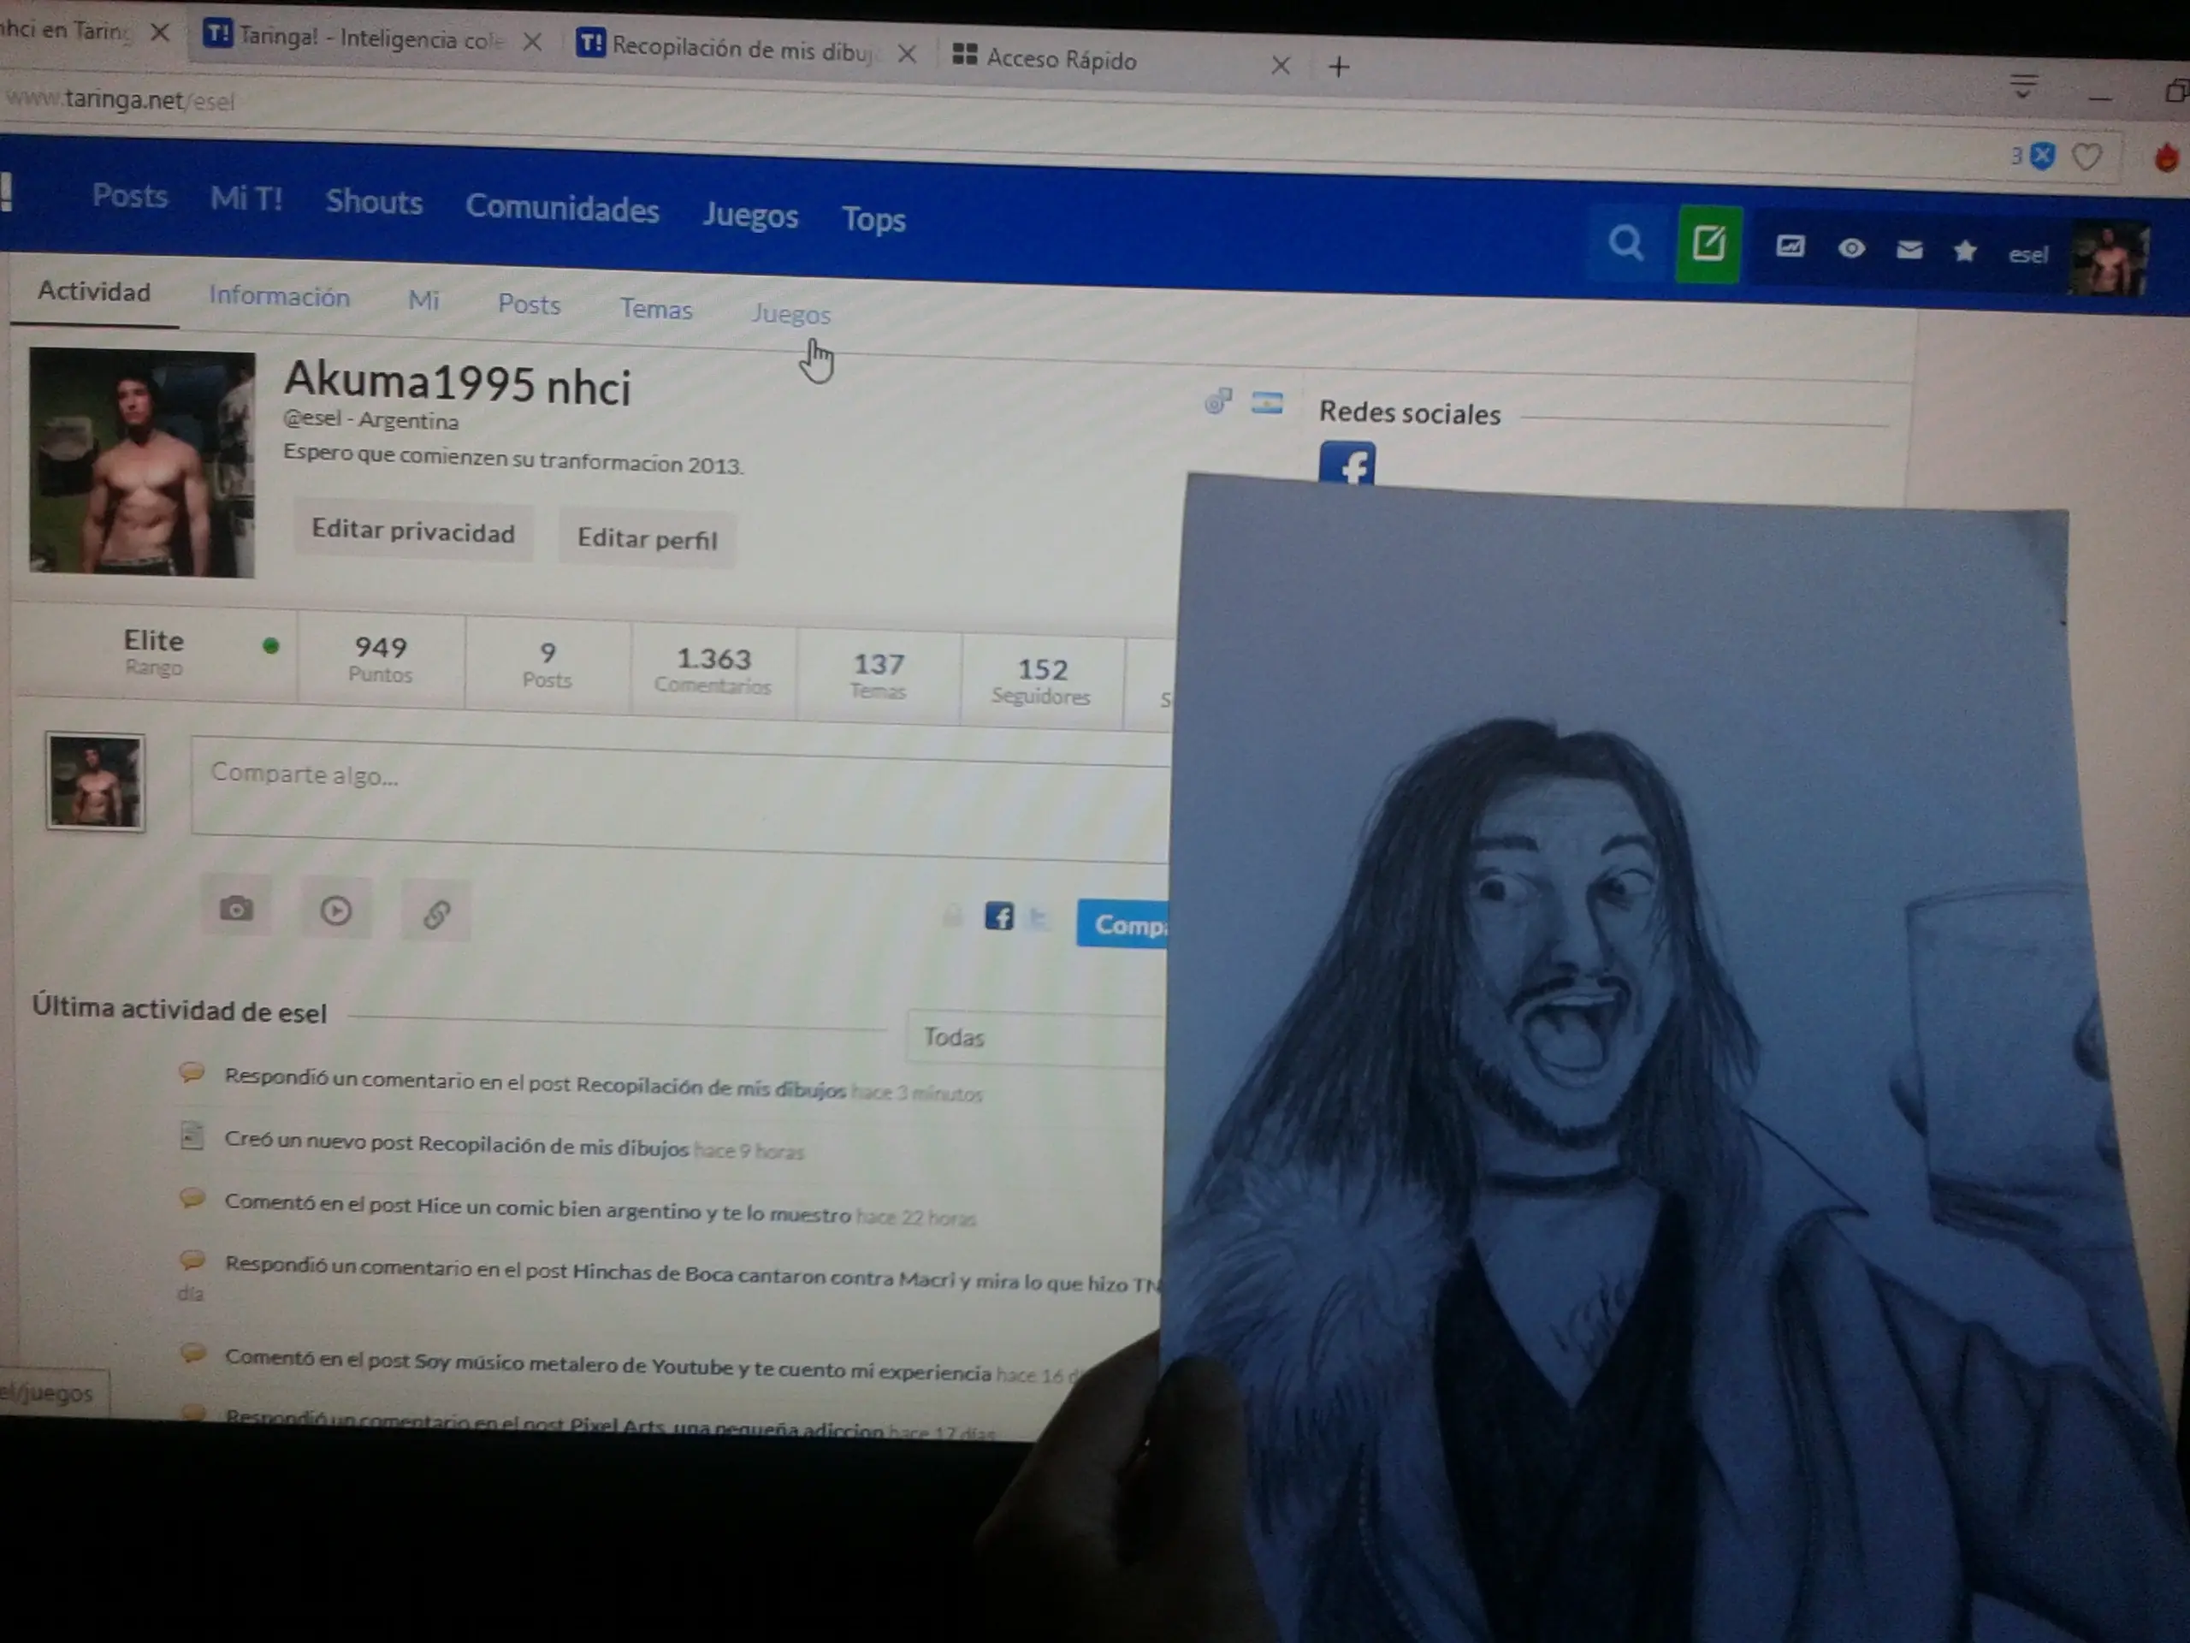This screenshot has height=1643, width=2190.
Task: Open the Facebook social network icon
Action: tap(1347, 464)
